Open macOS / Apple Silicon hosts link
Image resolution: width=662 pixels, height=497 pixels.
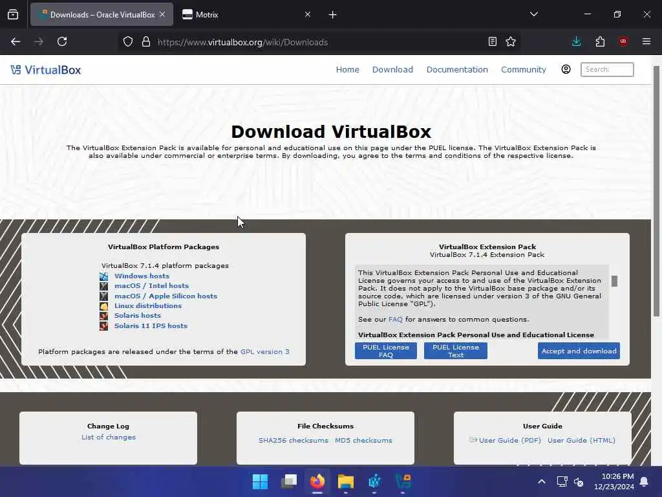click(165, 296)
